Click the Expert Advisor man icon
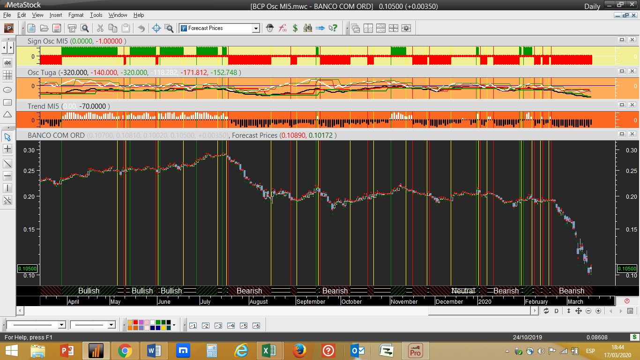This screenshot has height=360, width=640. coord(270,28)
